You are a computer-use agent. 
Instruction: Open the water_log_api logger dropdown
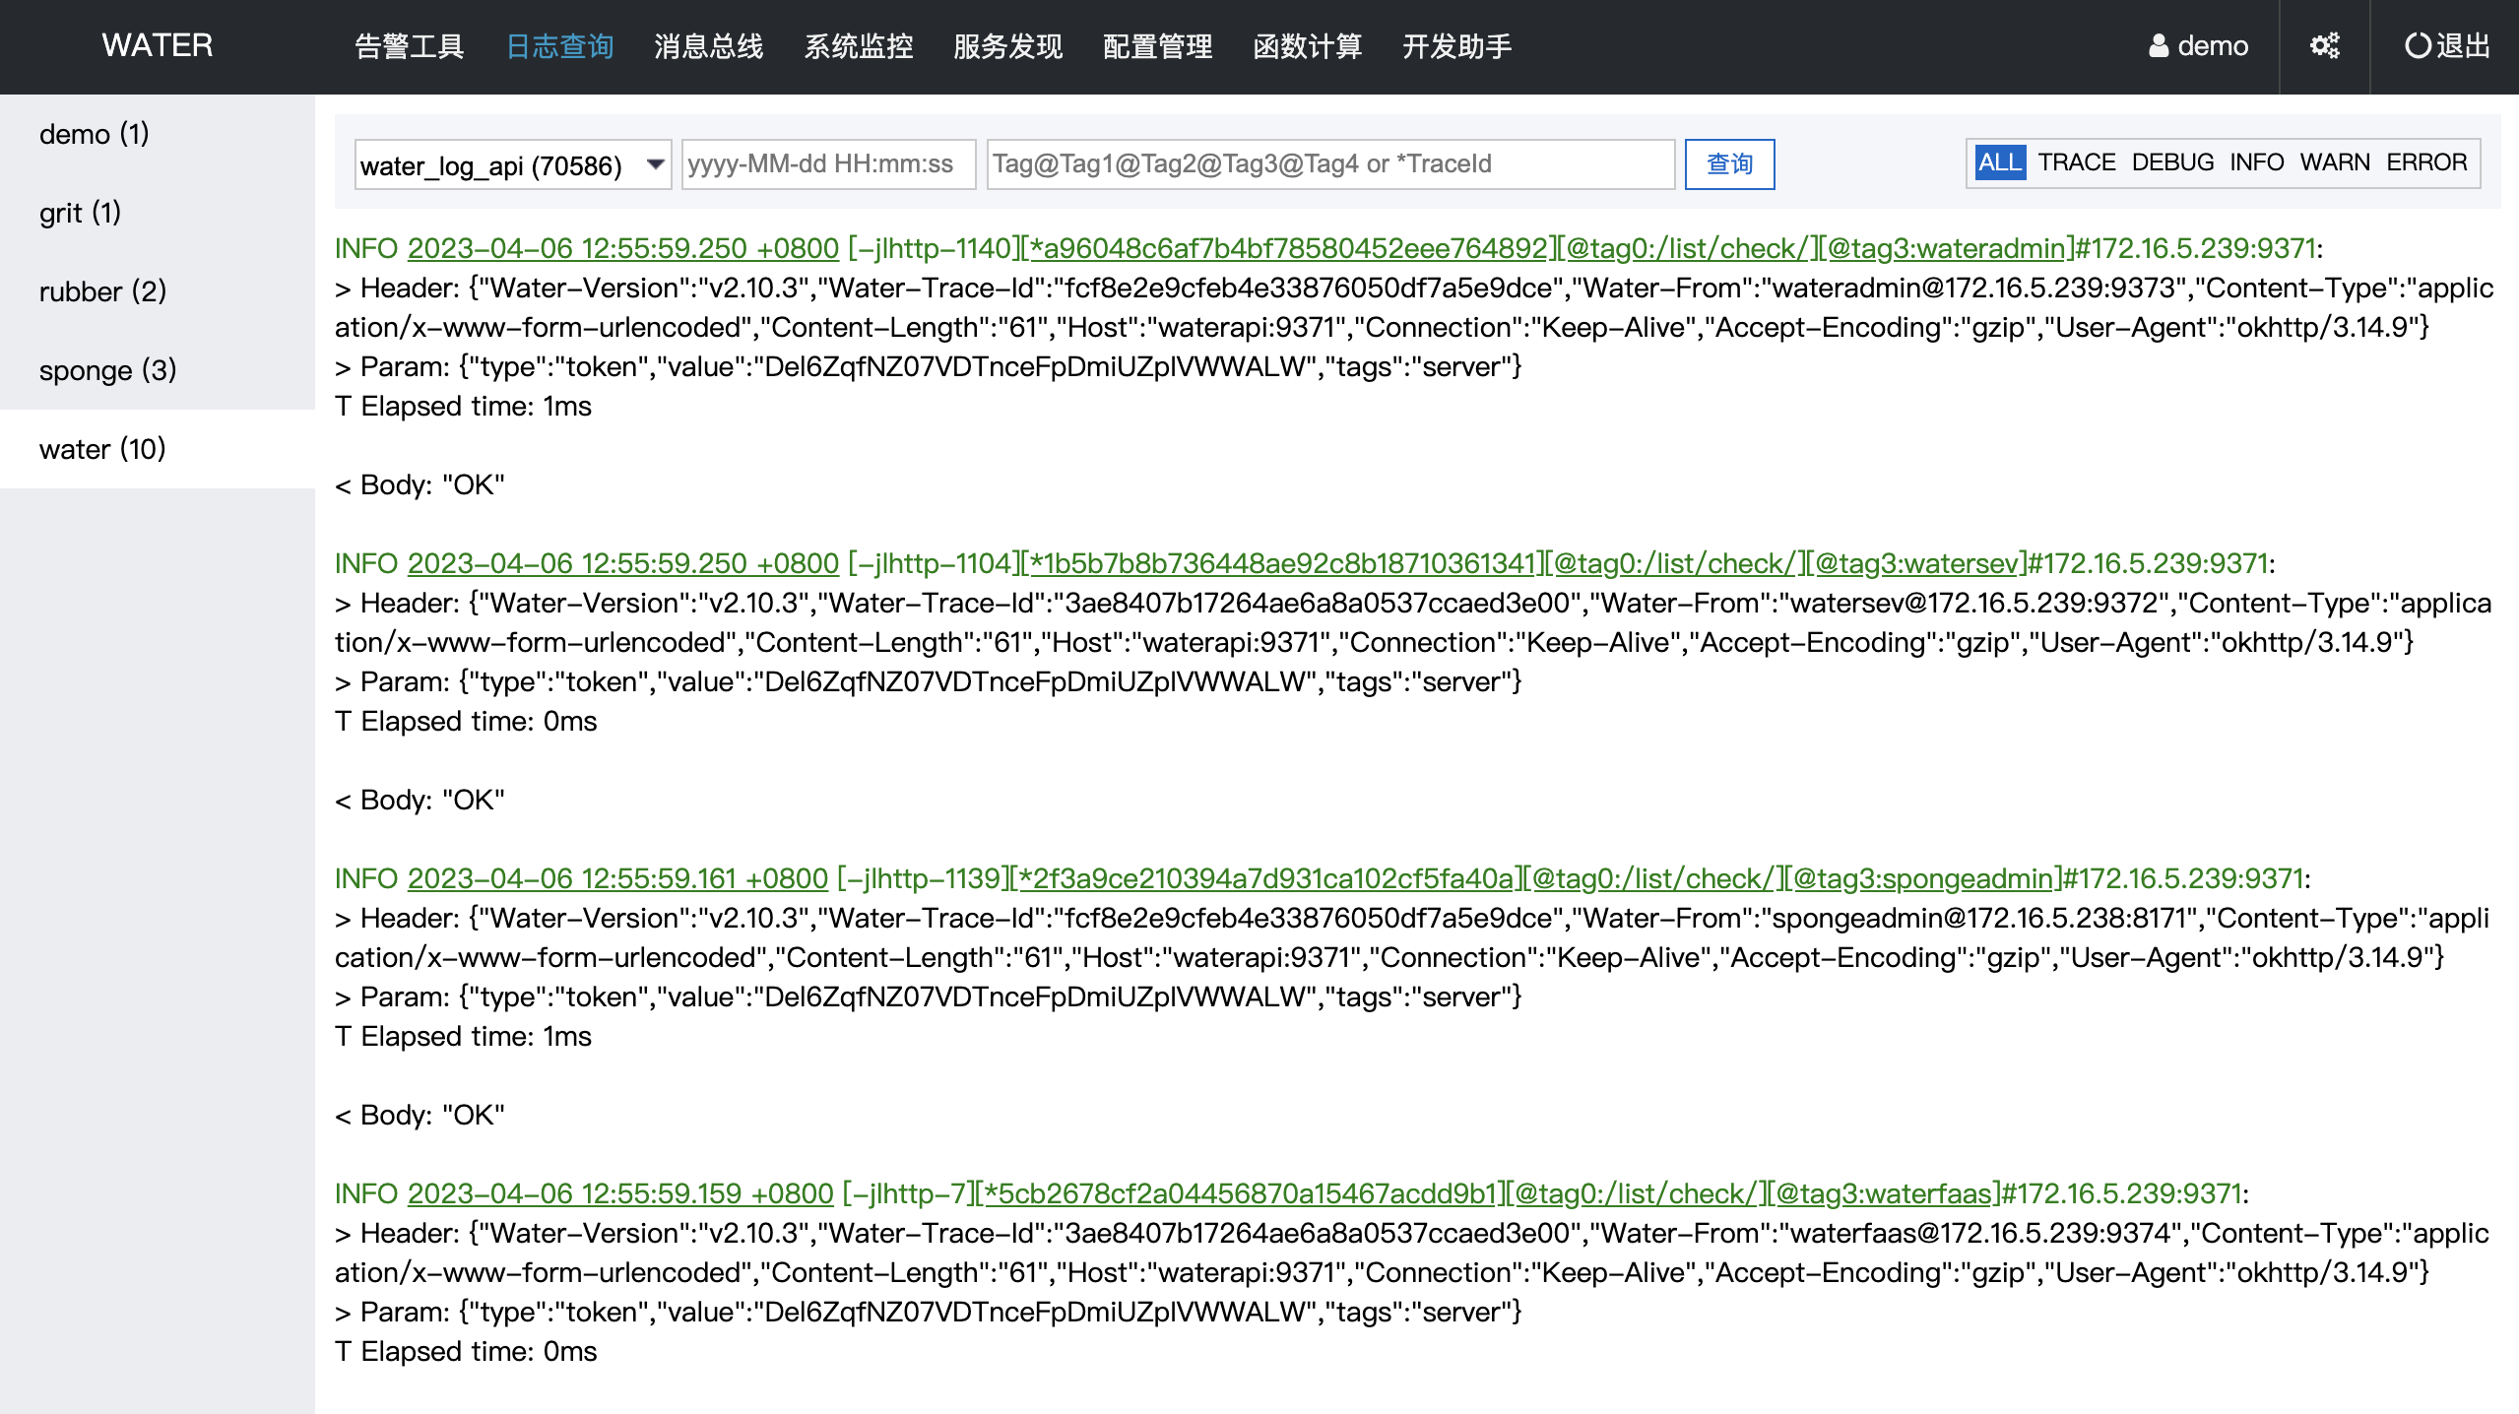coord(513,164)
